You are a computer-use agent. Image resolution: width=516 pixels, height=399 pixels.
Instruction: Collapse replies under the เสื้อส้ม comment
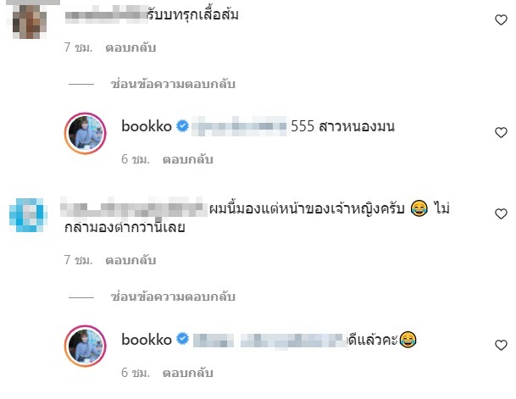point(173,84)
